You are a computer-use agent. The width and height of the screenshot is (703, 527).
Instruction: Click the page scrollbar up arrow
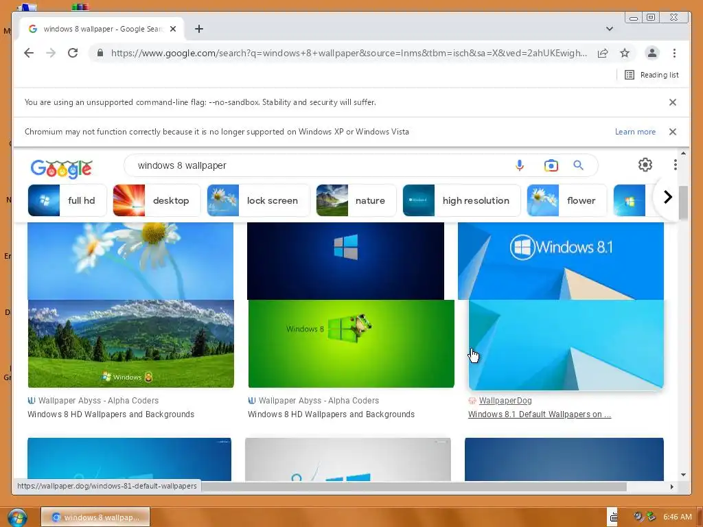683,153
